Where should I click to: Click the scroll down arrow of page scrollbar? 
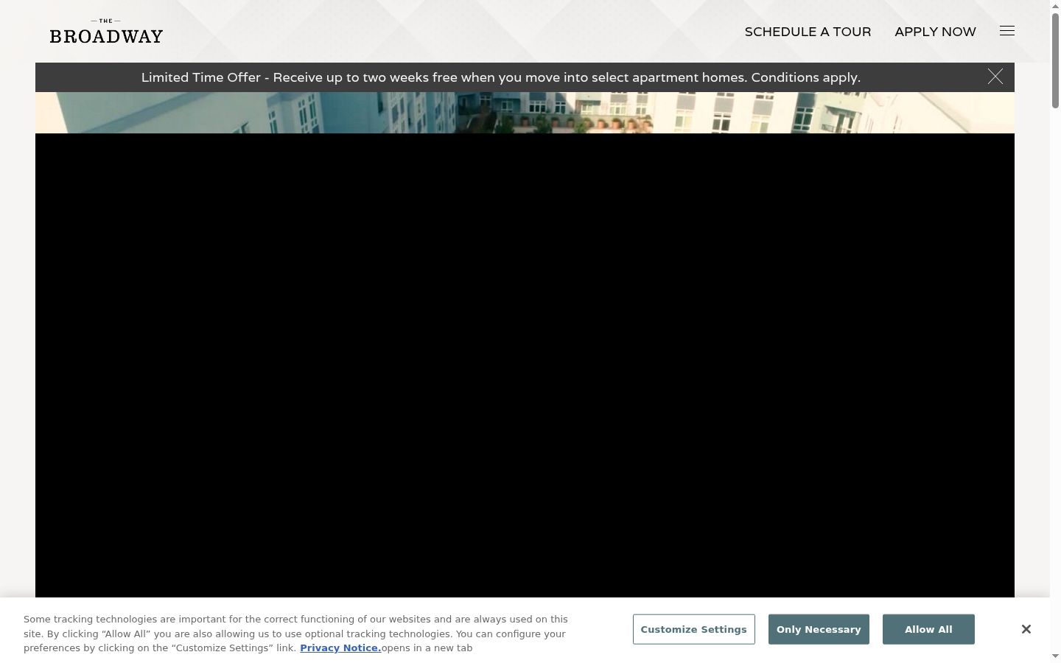pyautogui.click(x=1055, y=656)
